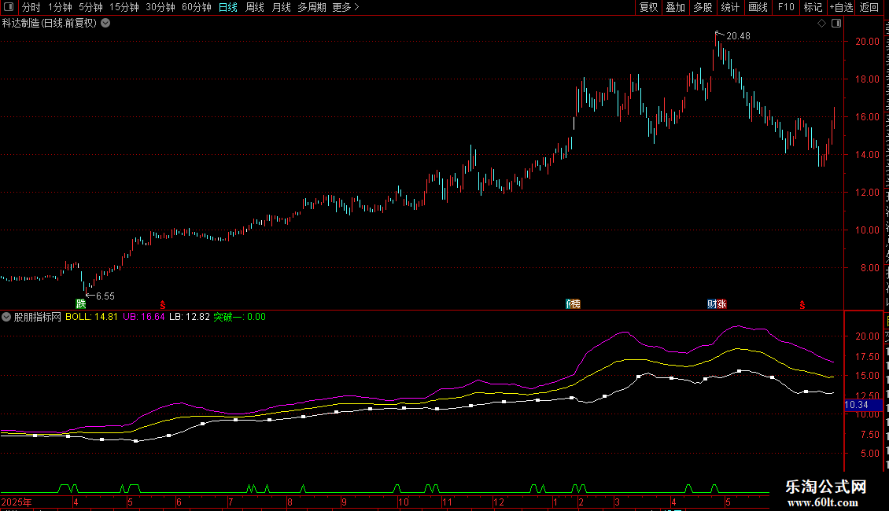Switch to 60分钟 period

197,7
